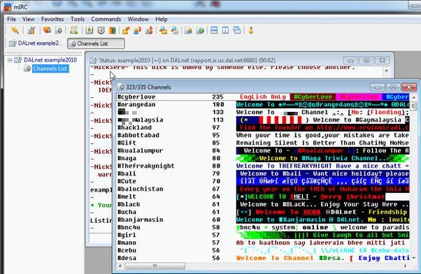Select Channels List in the treebar
The image size is (421, 274).
click(50, 68)
